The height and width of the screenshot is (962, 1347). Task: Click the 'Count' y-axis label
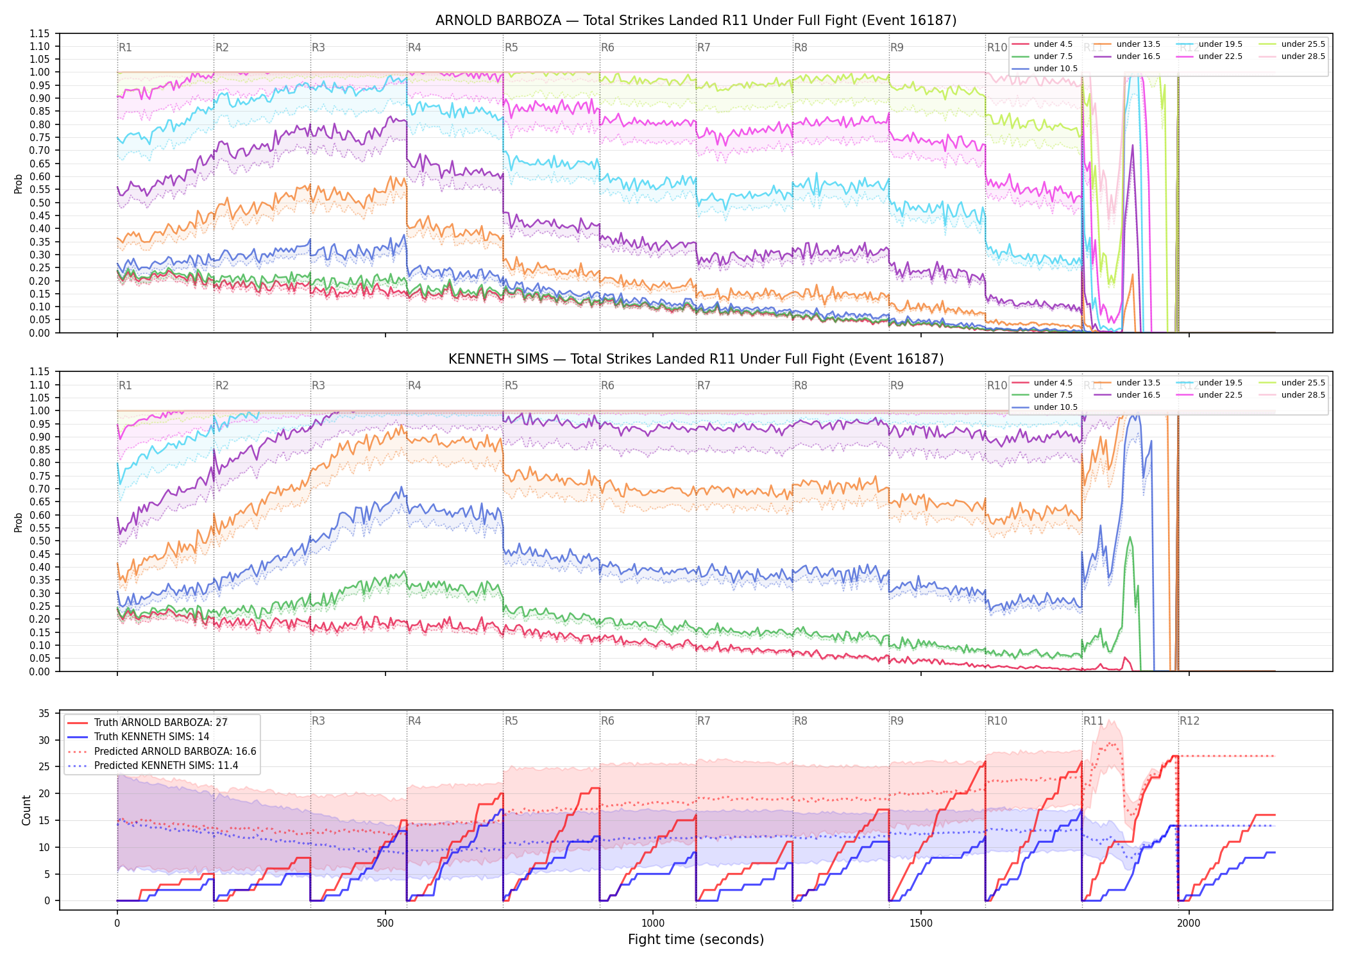26,810
